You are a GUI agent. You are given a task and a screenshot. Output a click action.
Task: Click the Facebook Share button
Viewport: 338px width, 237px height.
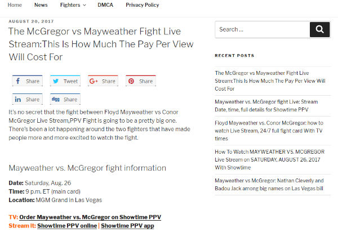point(28,81)
